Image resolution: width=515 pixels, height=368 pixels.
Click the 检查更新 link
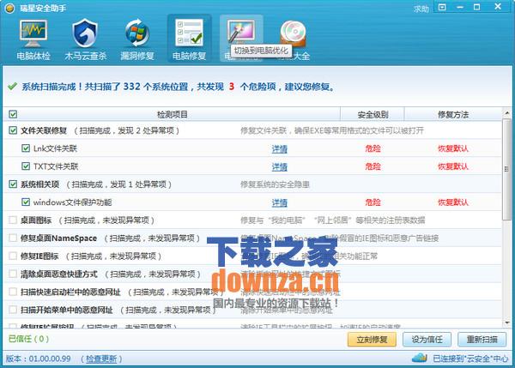pos(101,359)
